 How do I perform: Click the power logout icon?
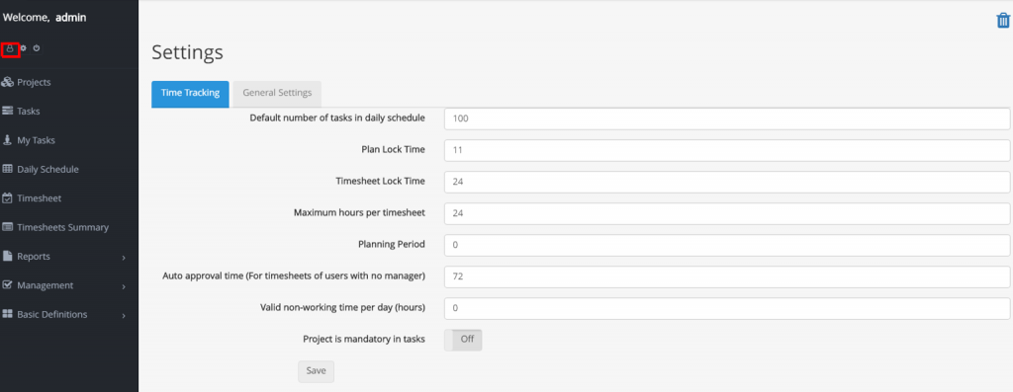[x=37, y=48]
